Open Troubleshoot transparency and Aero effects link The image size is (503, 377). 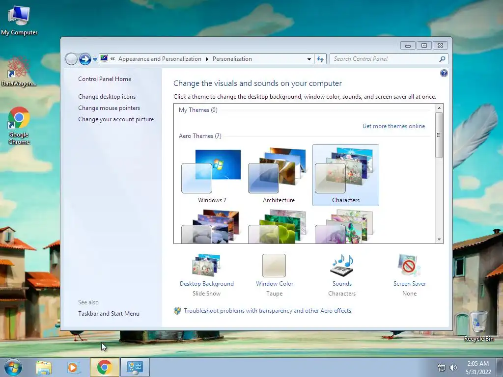tap(267, 311)
